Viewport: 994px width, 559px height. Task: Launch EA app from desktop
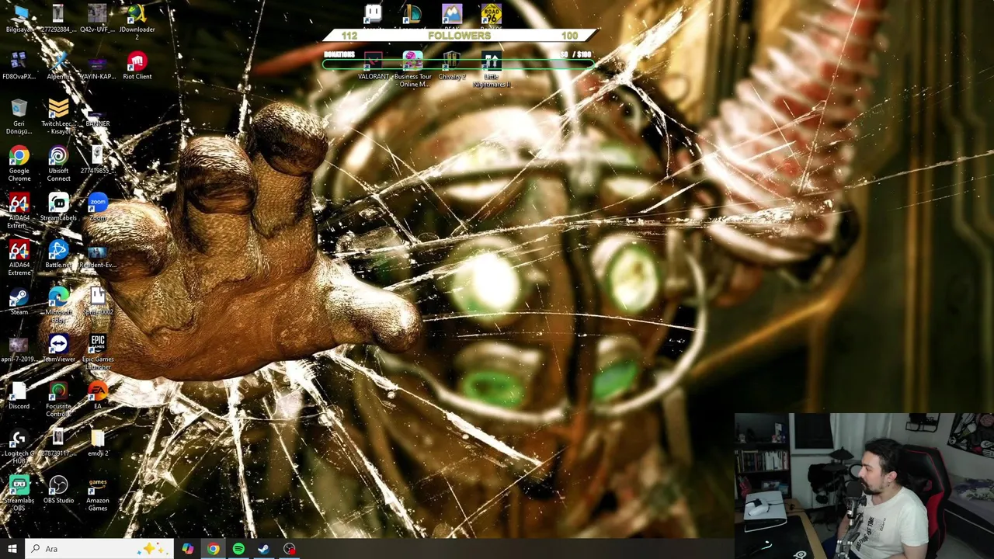97,396
